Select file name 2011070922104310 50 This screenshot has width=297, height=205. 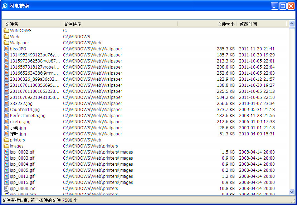point(35,97)
